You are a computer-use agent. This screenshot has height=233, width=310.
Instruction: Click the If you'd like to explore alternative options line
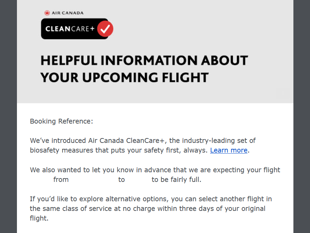pyautogui.click(x=151, y=199)
